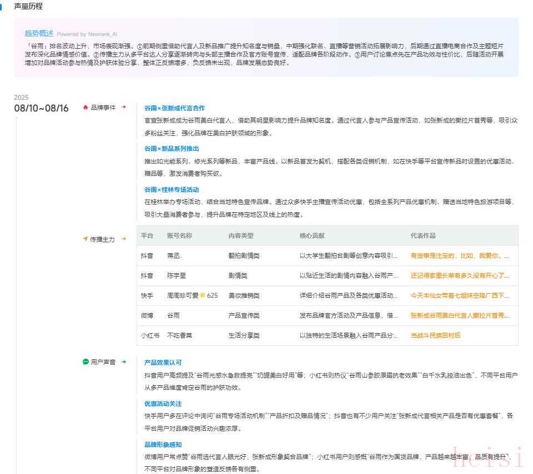Open the 优惠活动关注 user voice topic

163,404
